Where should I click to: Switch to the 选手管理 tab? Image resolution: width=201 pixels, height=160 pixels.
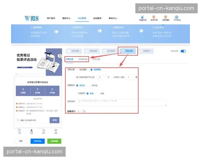pyautogui.click(x=110, y=51)
